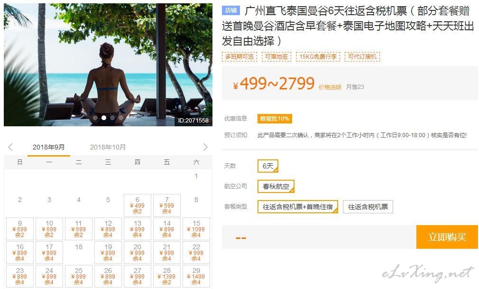This screenshot has width=479, height=289.
Task: Click the beach yoga product photo
Action: (x=108, y=64)
